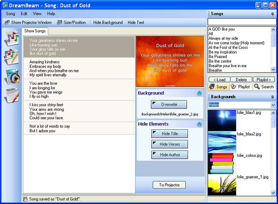Select verse 'I kiss your shiny feet'
The width and height of the screenshot is (278, 204).
[79, 111]
